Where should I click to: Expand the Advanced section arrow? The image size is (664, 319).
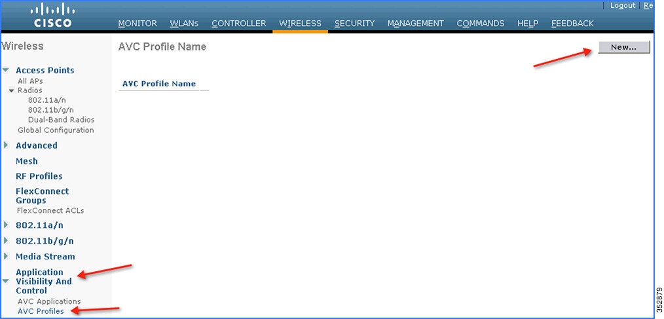6,145
